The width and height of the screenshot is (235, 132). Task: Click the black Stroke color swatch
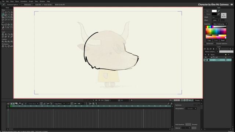pos(214,14)
